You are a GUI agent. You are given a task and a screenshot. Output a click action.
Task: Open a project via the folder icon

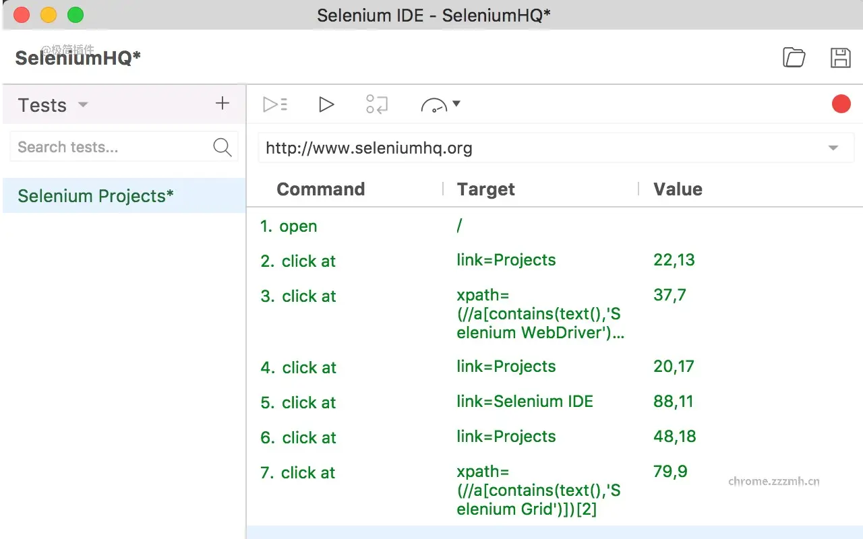click(x=794, y=57)
